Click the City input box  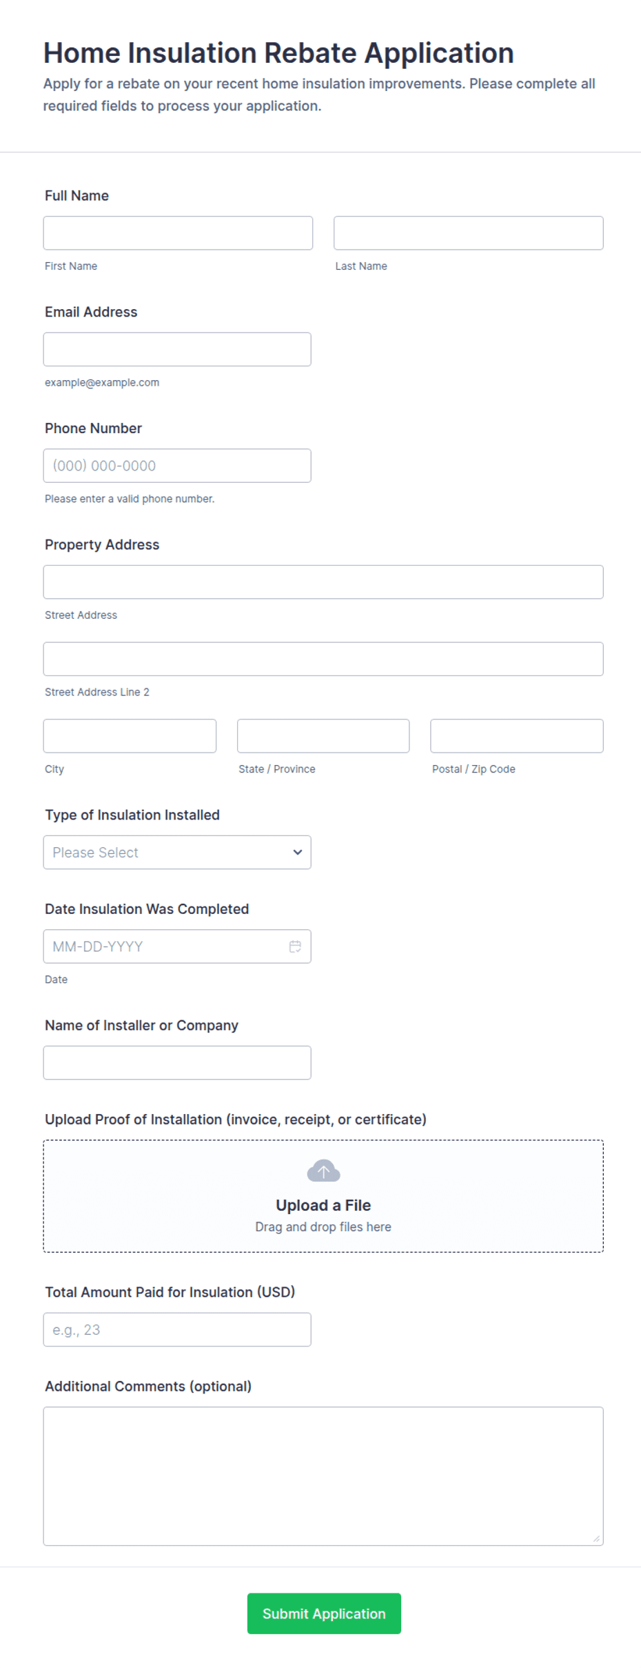coord(130,736)
